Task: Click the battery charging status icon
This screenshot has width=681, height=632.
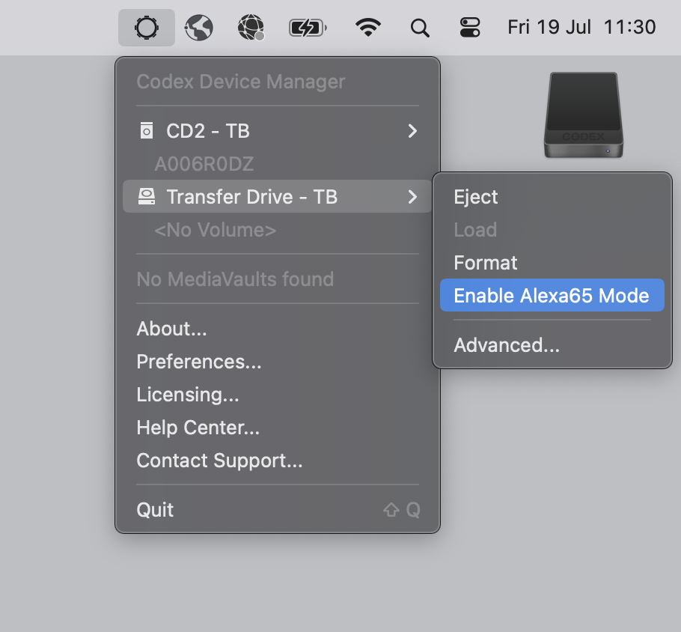Action: [308, 28]
